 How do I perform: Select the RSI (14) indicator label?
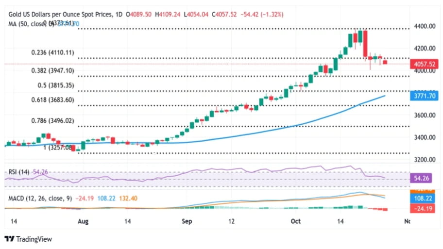(19, 171)
